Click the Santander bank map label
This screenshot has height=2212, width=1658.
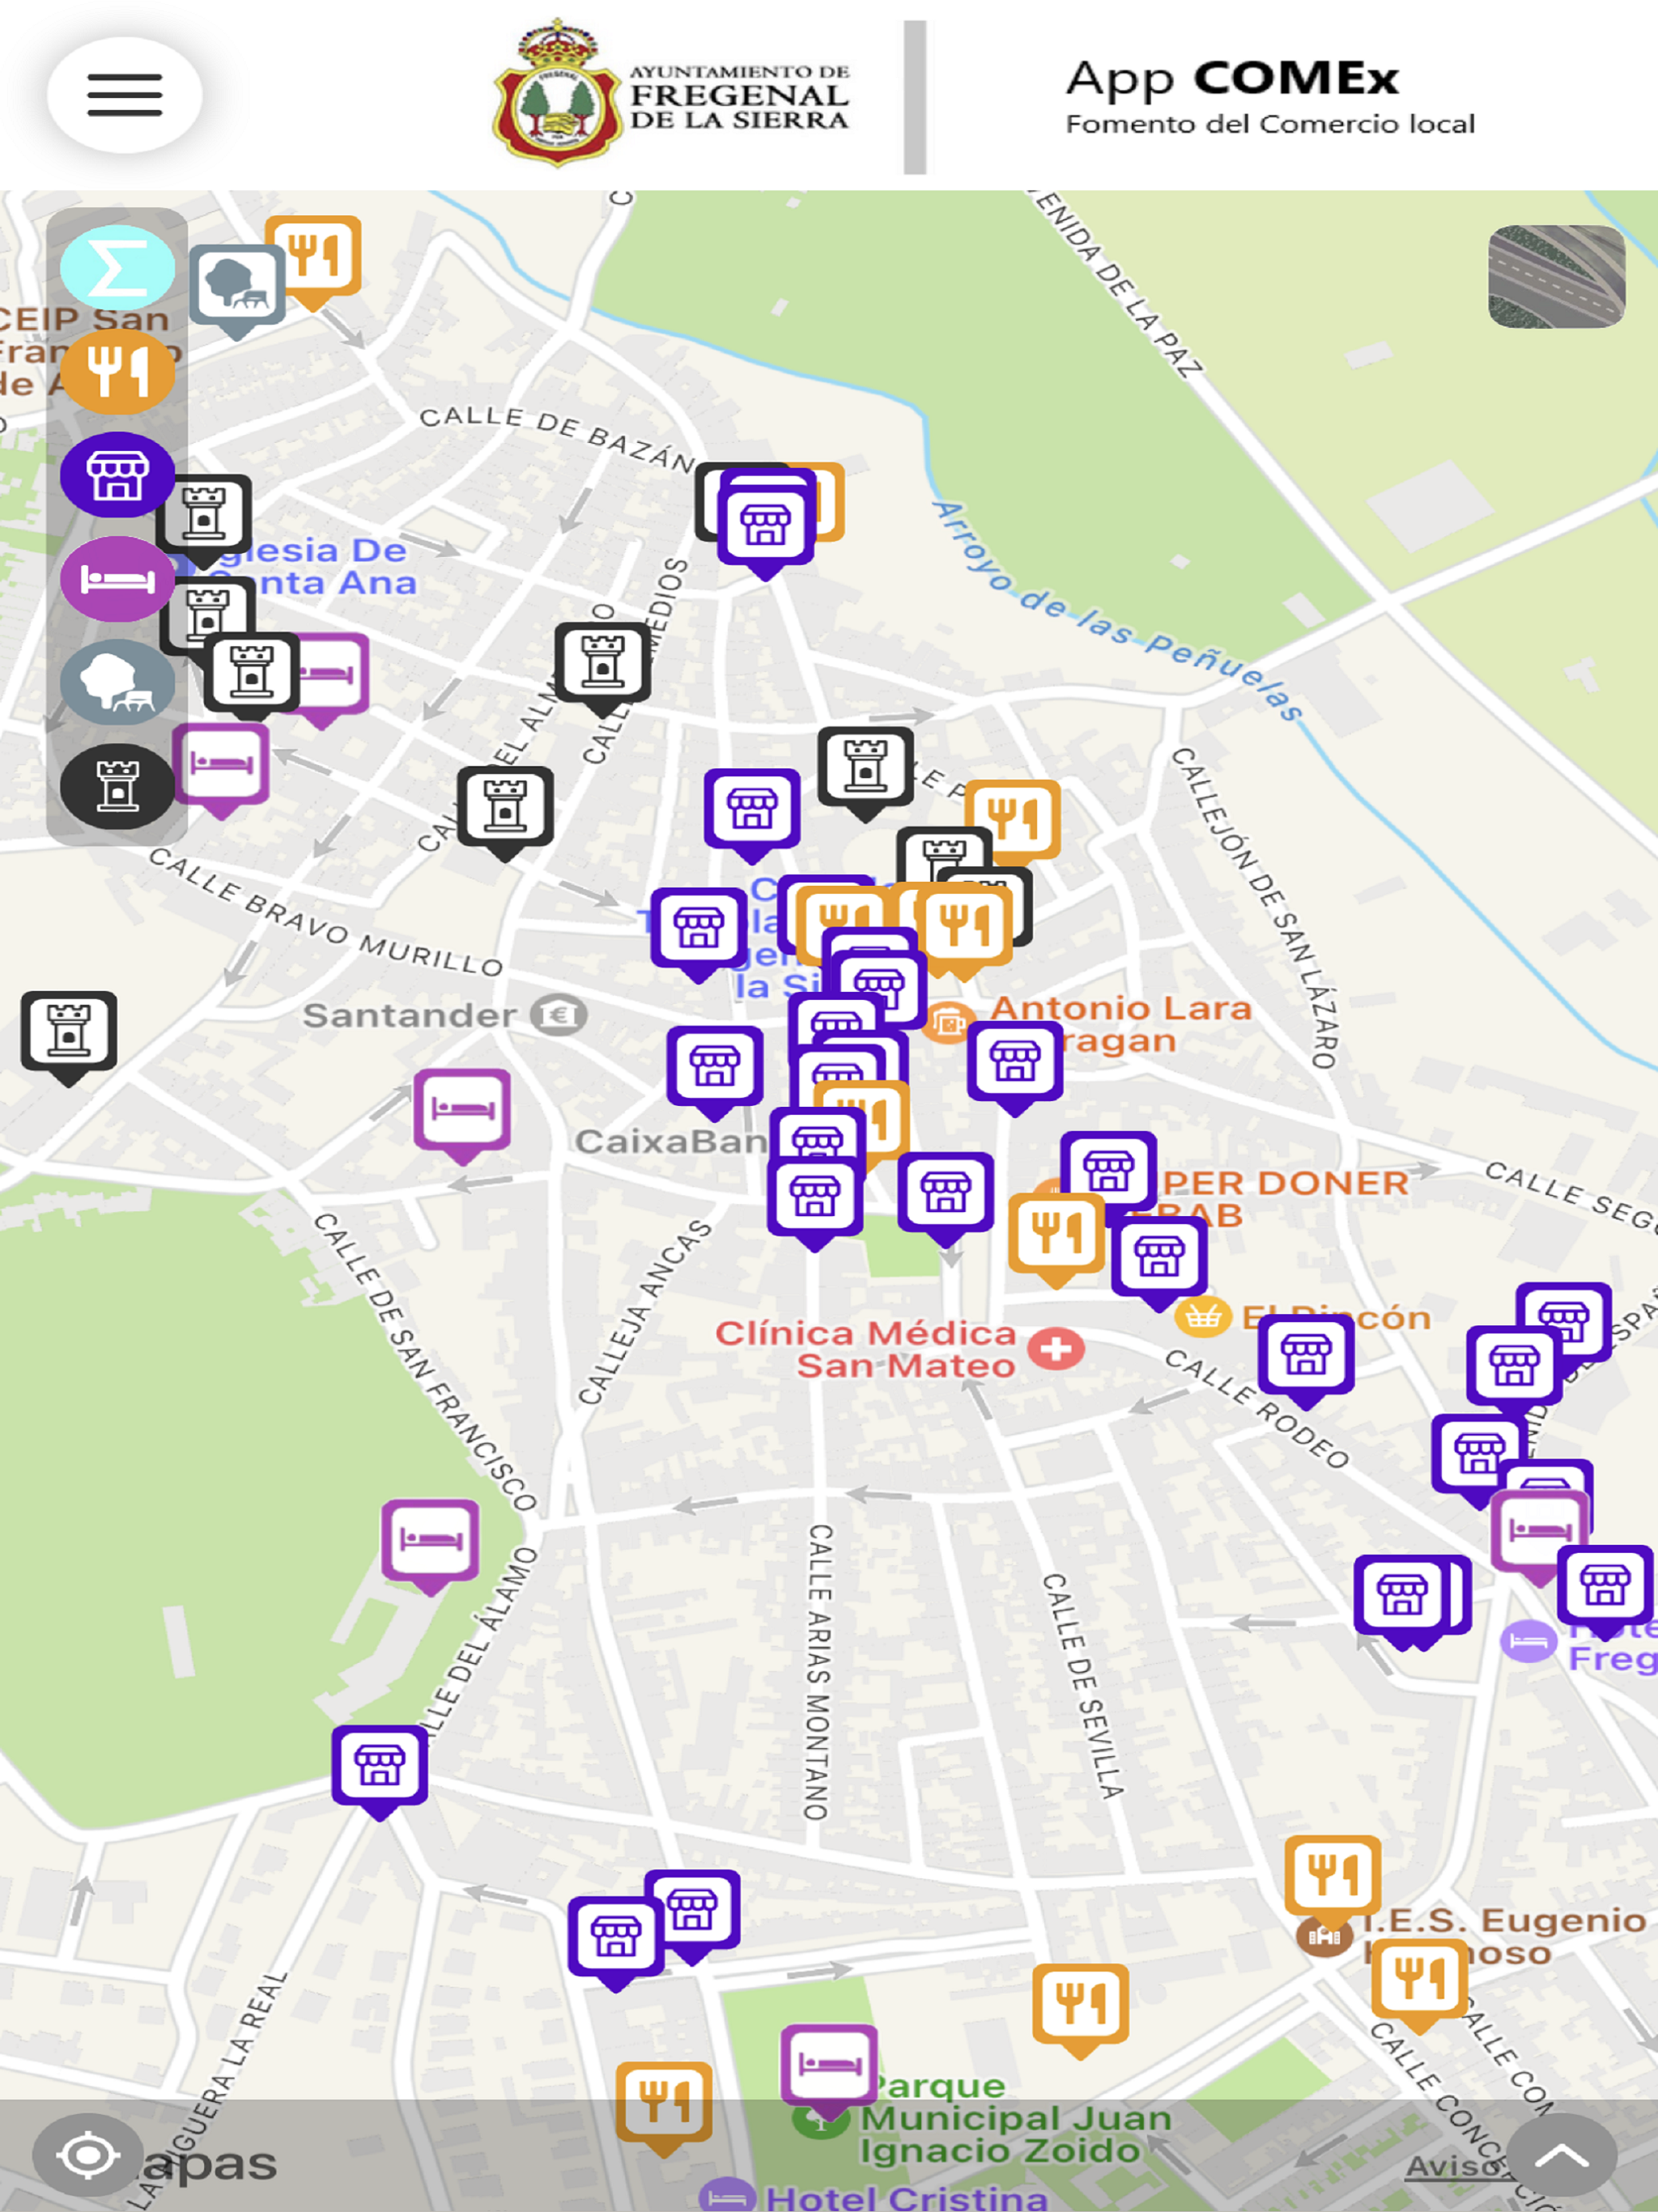coord(410,1016)
